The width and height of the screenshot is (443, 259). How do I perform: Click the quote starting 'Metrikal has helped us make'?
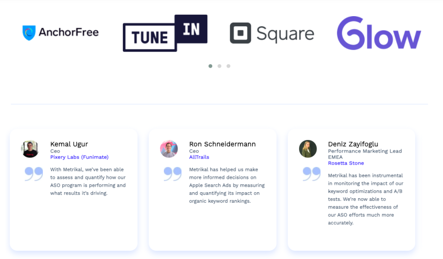tap(227, 185)
